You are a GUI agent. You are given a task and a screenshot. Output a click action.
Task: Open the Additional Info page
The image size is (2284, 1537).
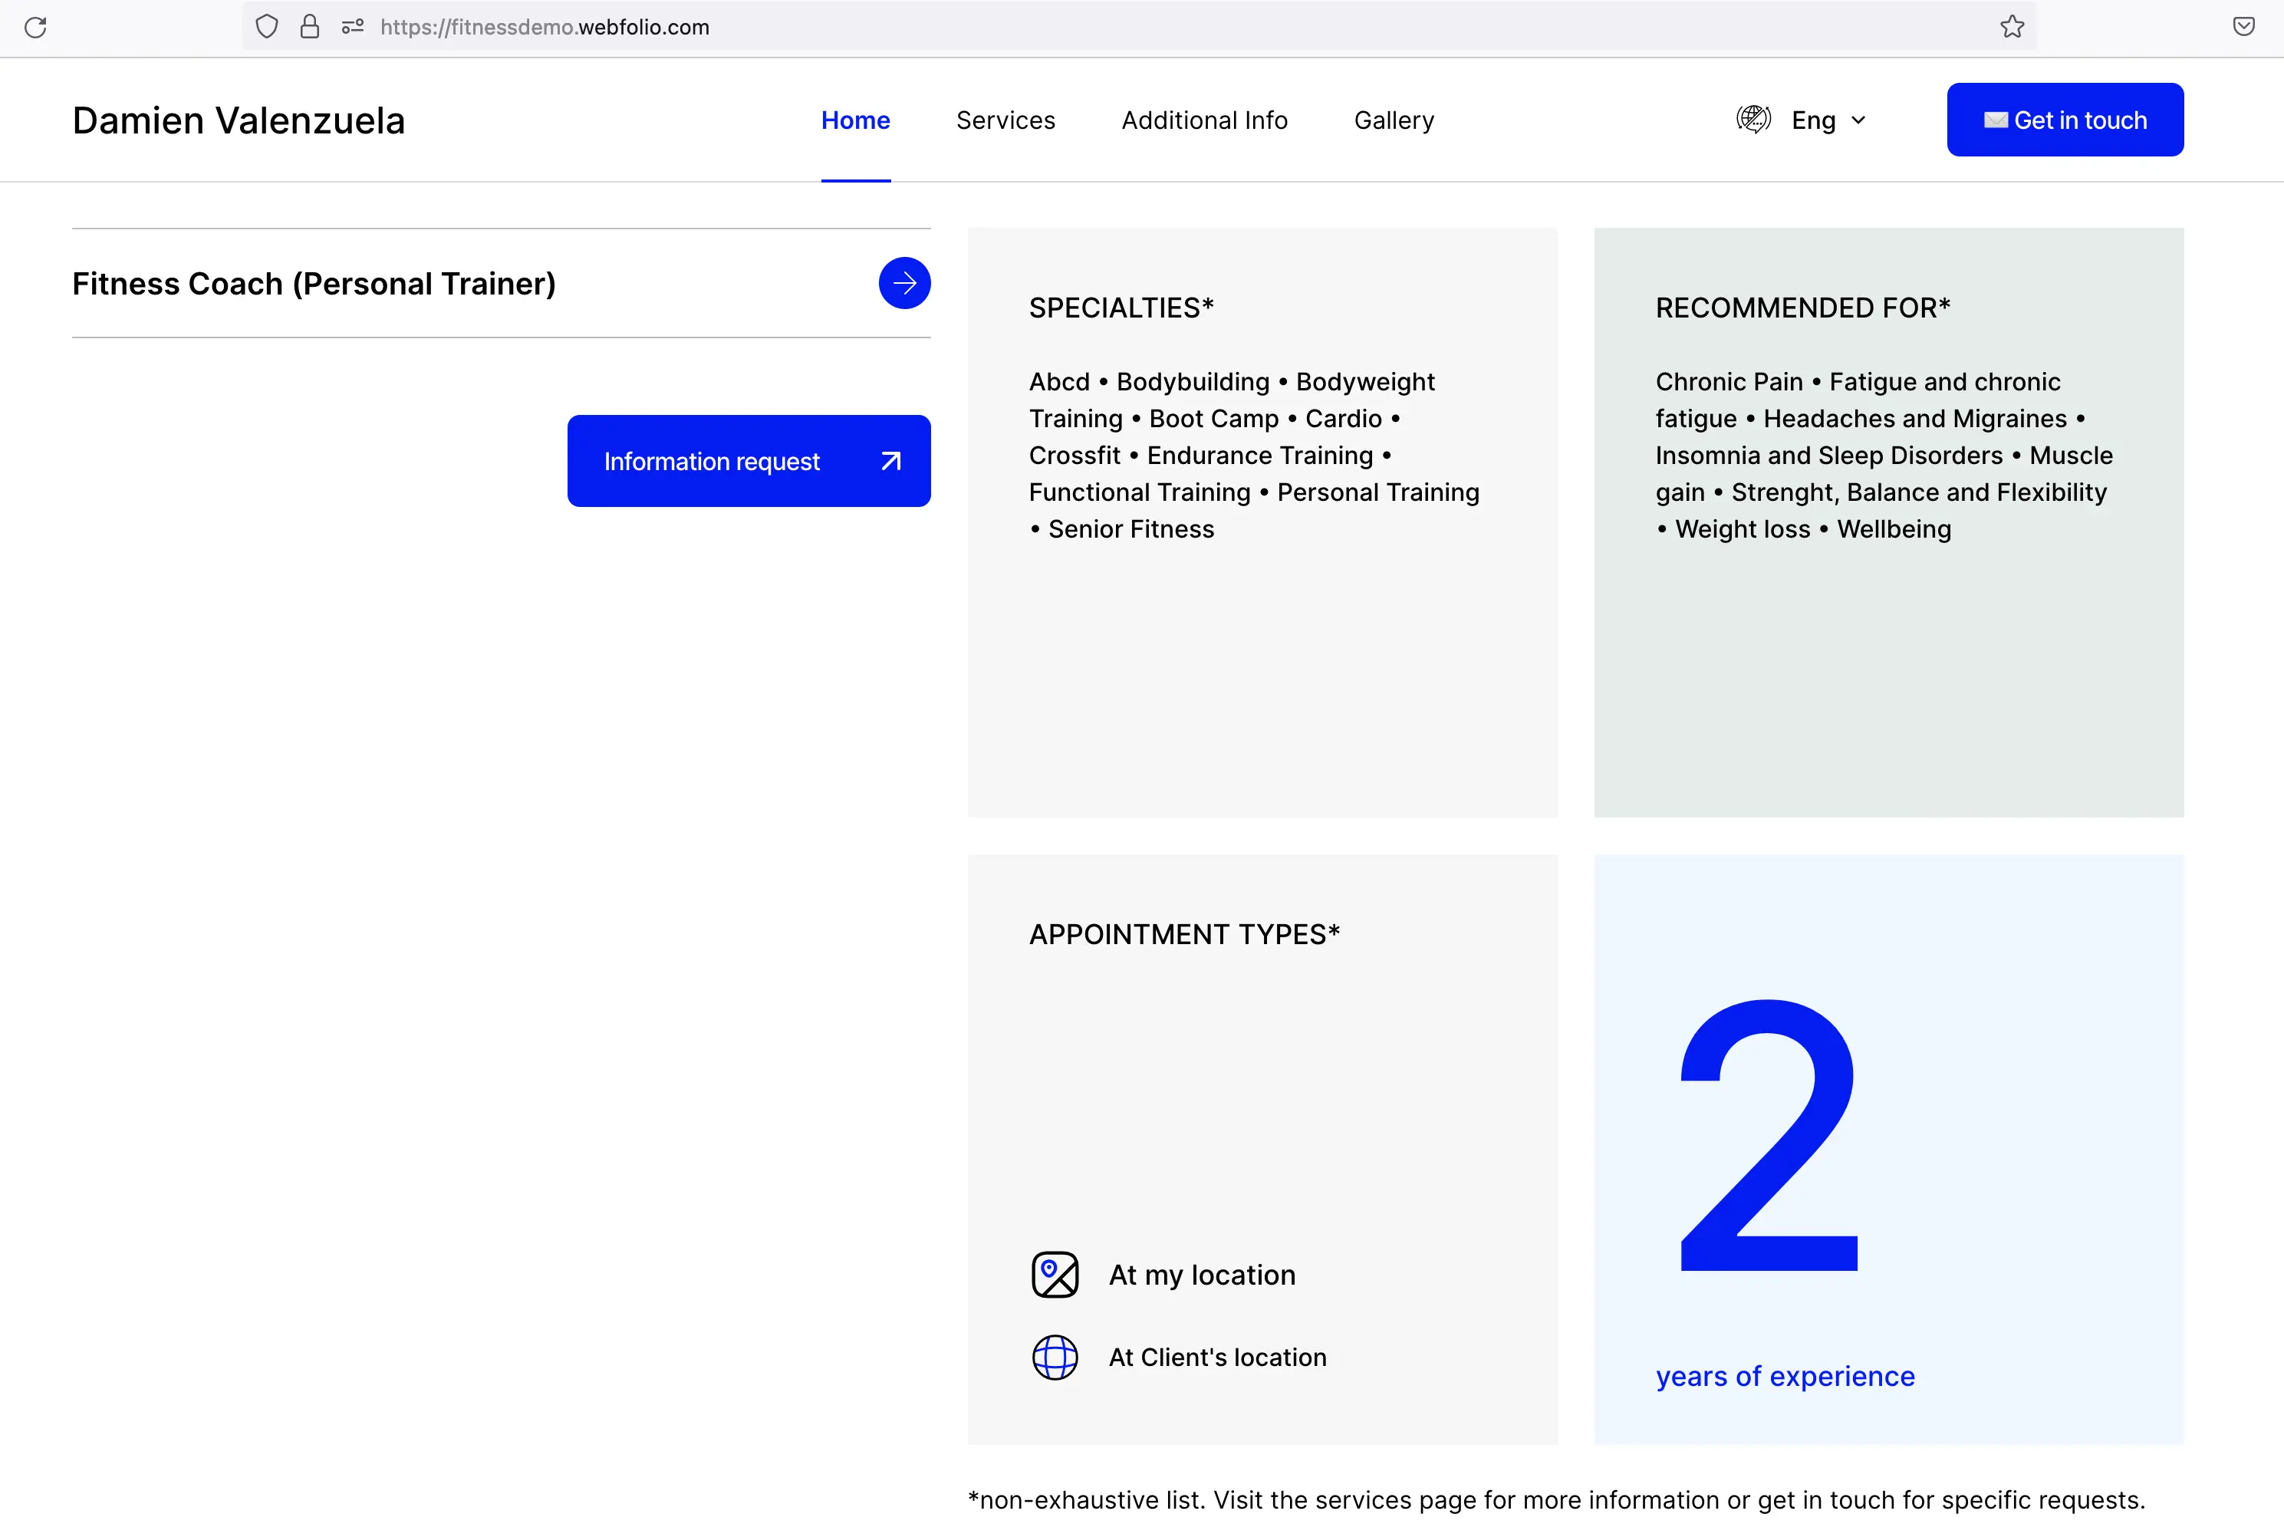pos(1204,120)
